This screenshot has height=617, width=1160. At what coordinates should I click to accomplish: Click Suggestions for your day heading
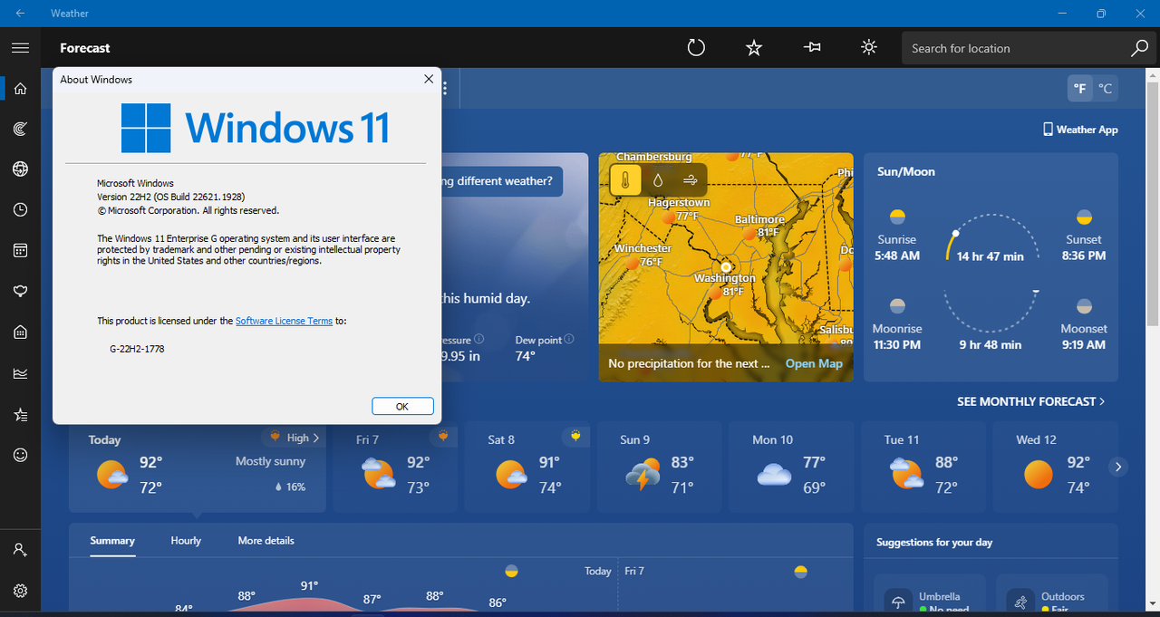(x=934, y=542)
